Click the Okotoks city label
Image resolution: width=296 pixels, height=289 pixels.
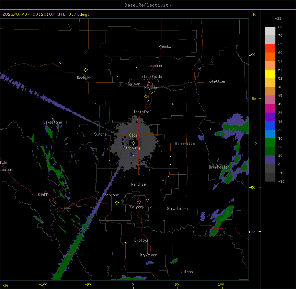pos(141,240)
